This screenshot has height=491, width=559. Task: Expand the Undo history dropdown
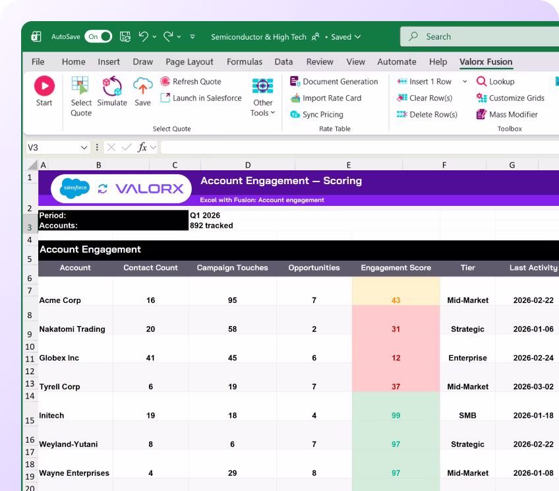point(154,37)
